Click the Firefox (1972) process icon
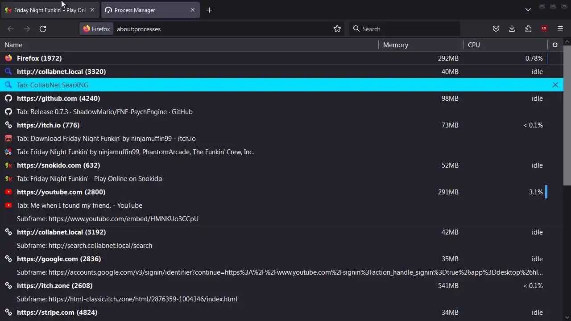Image resolution: width=571 pixels, height=321 pixels. click(8, 58)
